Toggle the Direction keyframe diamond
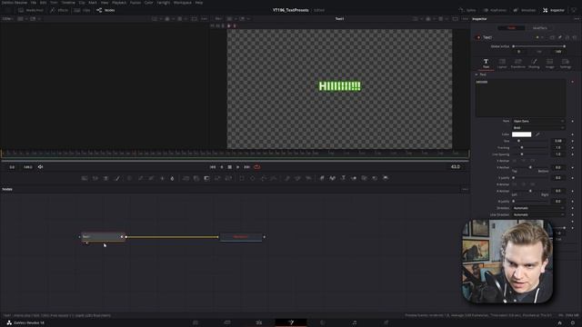This screenshot has height=327, width=582. (x=572, y=208)
